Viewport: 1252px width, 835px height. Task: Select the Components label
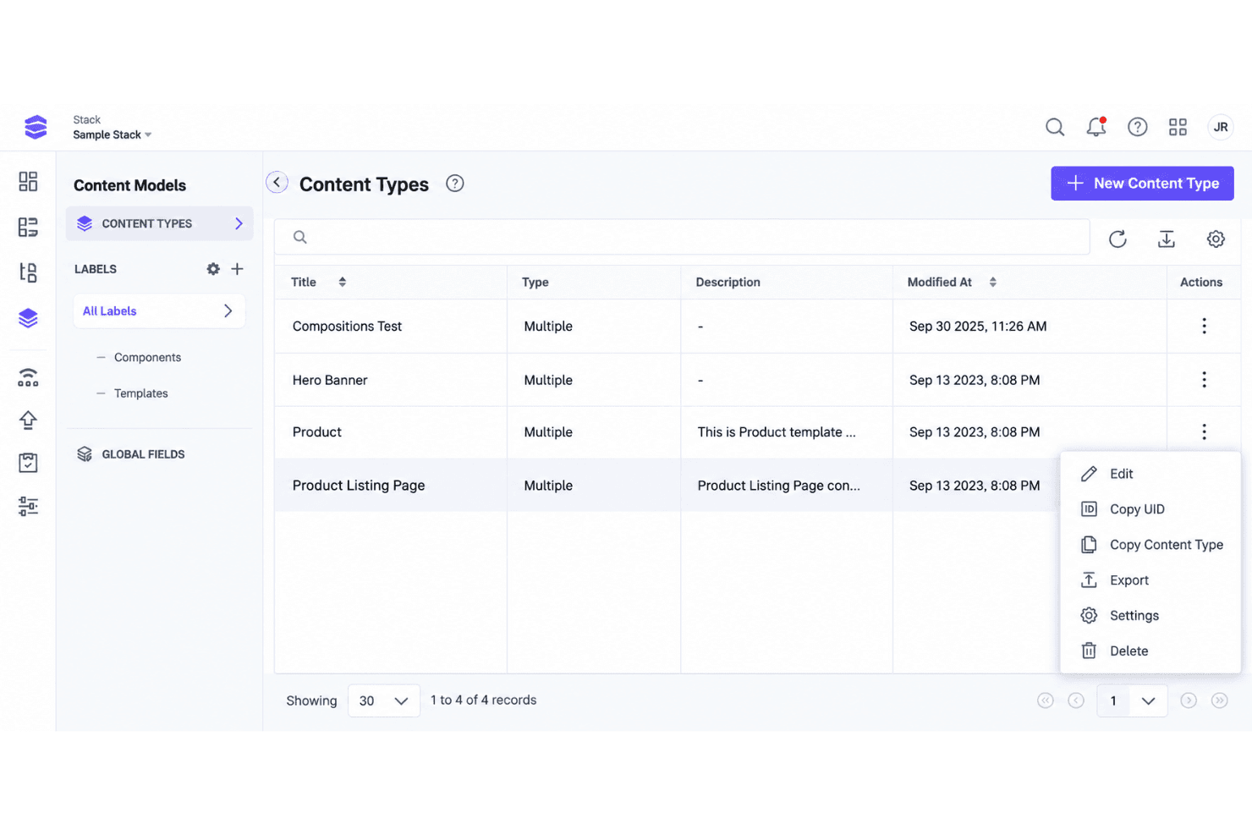147,357
